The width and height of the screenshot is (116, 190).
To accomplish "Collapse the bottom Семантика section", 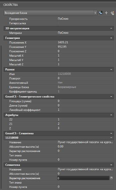I will (x=111, y=165).
